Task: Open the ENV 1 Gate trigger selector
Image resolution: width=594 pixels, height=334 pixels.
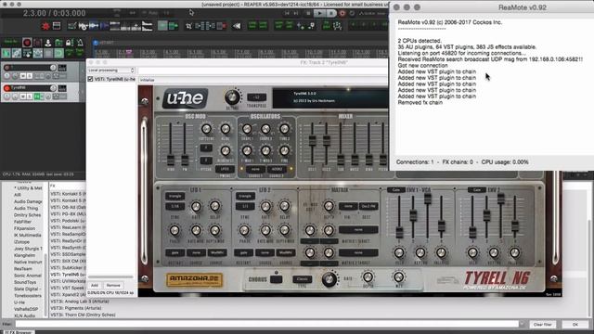Action: 396,189
